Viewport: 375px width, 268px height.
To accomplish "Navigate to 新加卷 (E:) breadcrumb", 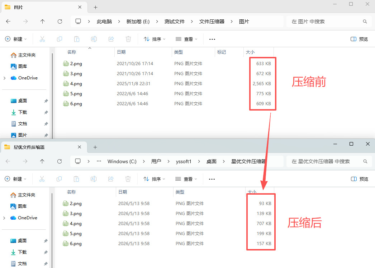I will click(x=138, y=21).
